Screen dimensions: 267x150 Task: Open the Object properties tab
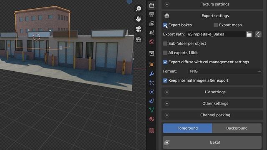coord(152,65)
